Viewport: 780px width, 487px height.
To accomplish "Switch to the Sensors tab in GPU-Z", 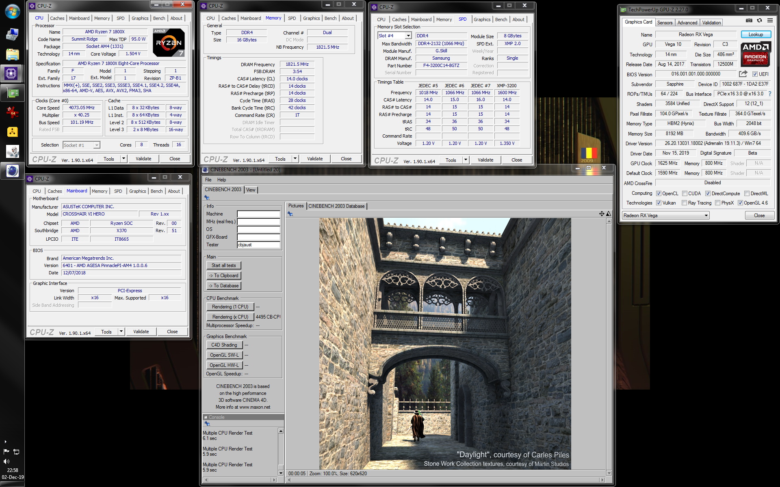I will (665, 23).
